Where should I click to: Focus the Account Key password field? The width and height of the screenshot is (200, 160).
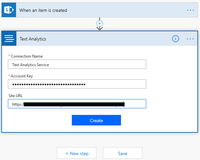coord(77,84)
